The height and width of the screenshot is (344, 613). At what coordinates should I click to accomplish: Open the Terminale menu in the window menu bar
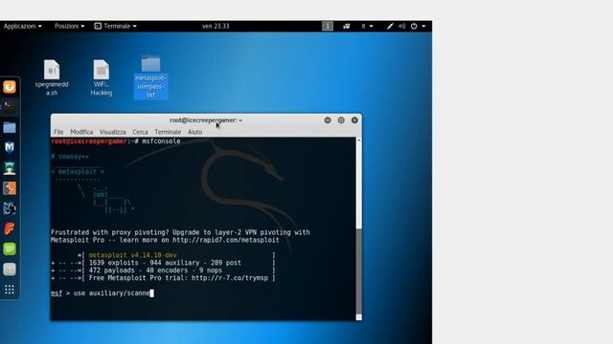[x=168, y=132]
